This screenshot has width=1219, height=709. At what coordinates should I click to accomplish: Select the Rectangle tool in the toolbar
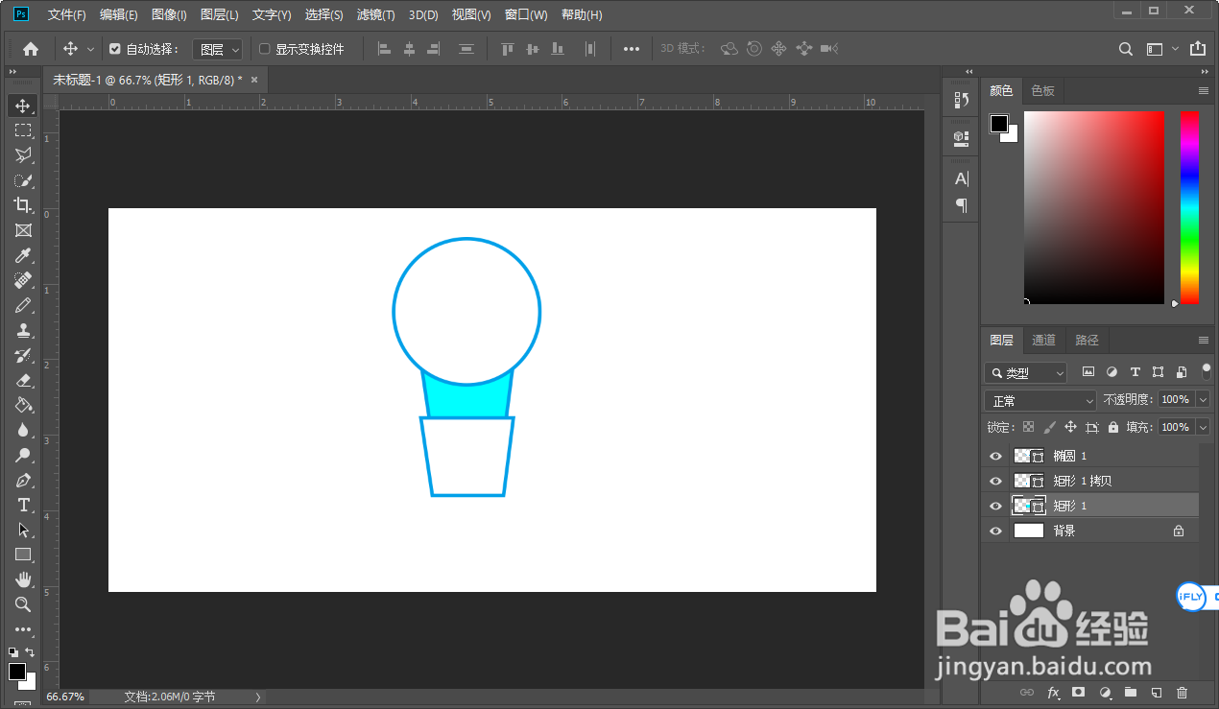23,555
